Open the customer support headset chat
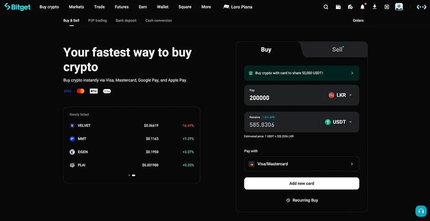Screen dimensions: 430x221 [x=421, y=211]
